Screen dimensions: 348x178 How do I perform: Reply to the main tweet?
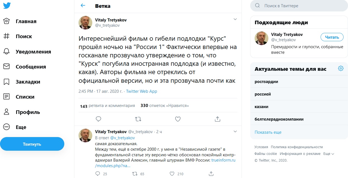(x=98, y=119)
